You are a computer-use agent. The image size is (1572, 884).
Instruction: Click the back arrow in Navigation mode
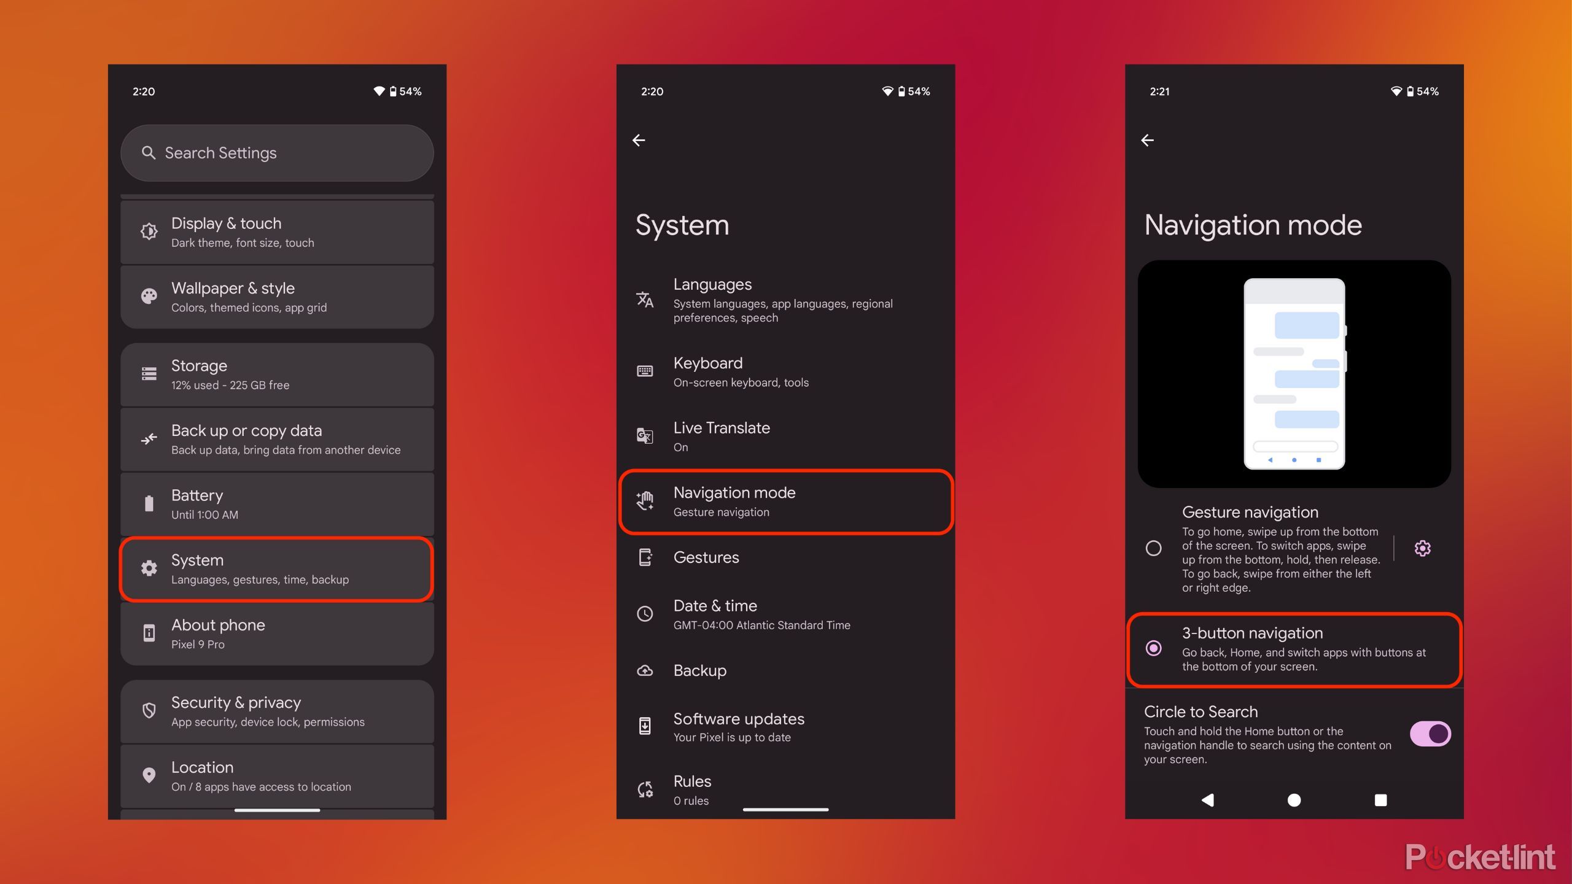1146,139
